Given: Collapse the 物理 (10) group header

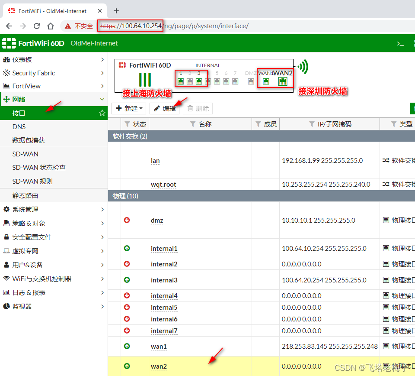Looking at the screenshot, I should (261, 196).
